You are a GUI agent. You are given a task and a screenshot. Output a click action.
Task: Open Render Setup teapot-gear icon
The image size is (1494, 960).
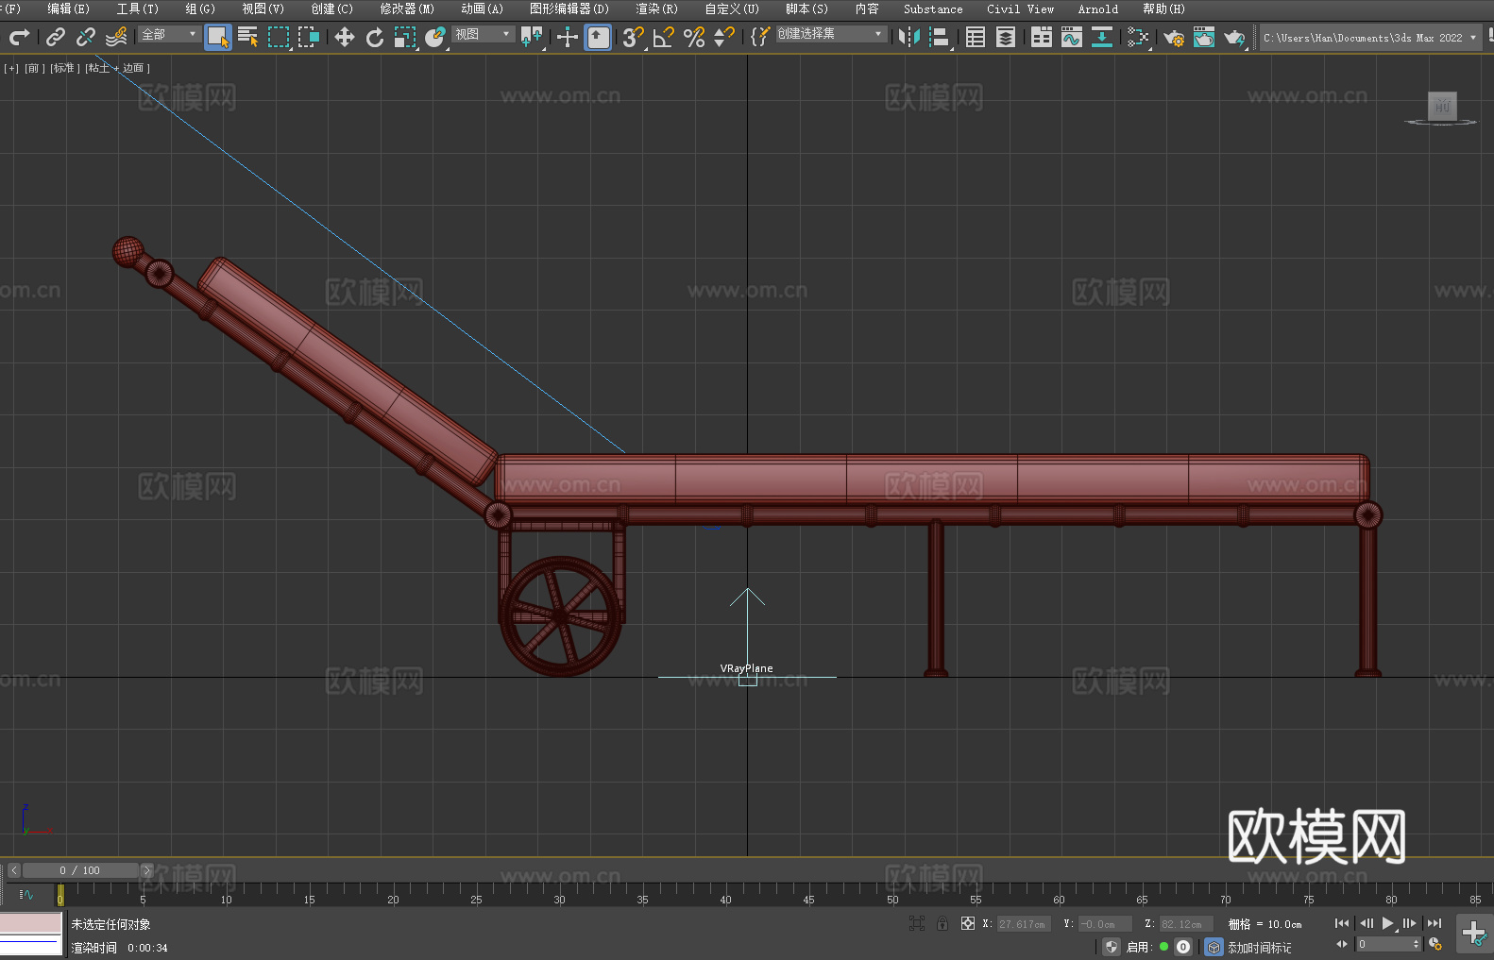(x=1174, y=37)
